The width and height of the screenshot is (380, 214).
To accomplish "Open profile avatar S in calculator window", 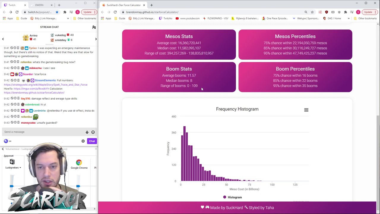I will (x=358, y=12).
